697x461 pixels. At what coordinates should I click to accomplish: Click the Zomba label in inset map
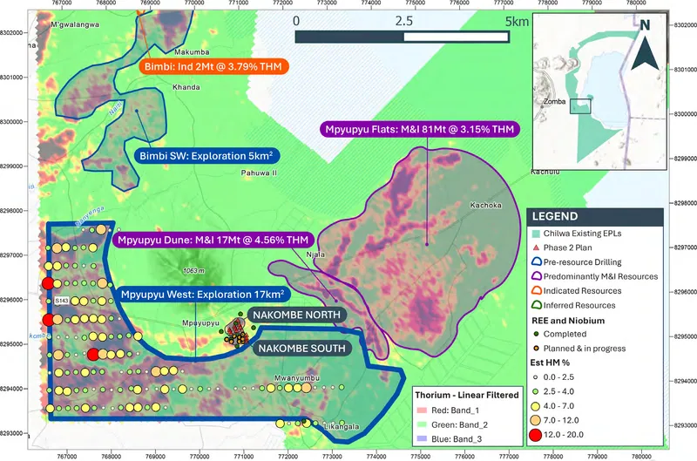554,101
